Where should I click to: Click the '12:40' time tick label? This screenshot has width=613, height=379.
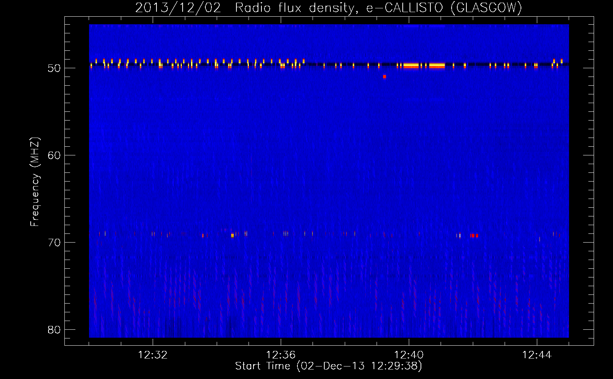coord(409,355)
